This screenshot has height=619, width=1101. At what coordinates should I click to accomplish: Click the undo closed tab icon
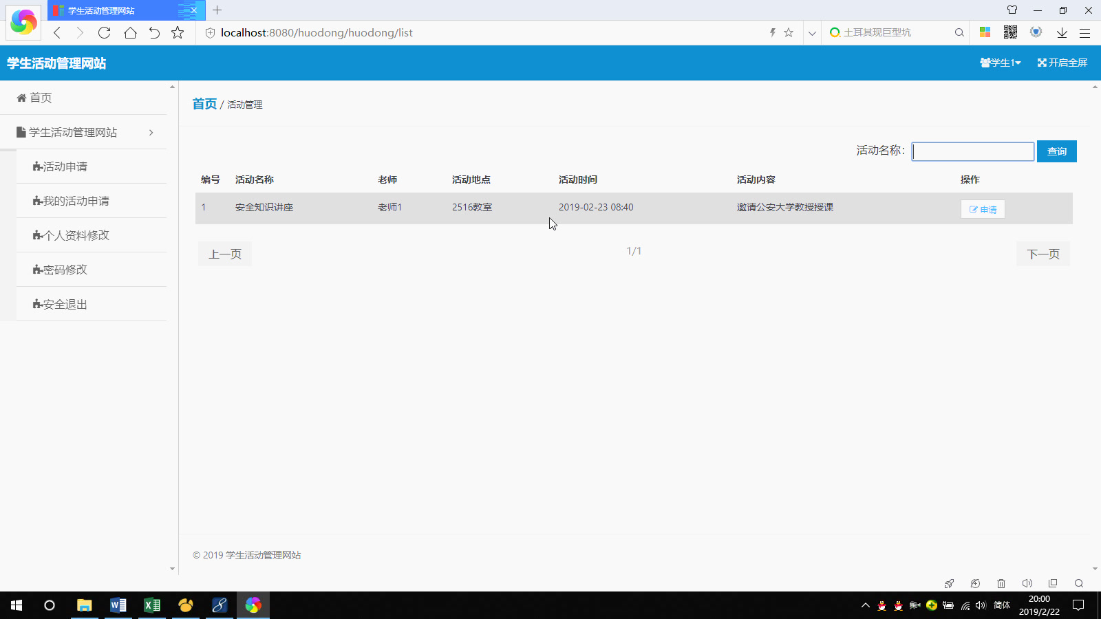tap(154, 32)
